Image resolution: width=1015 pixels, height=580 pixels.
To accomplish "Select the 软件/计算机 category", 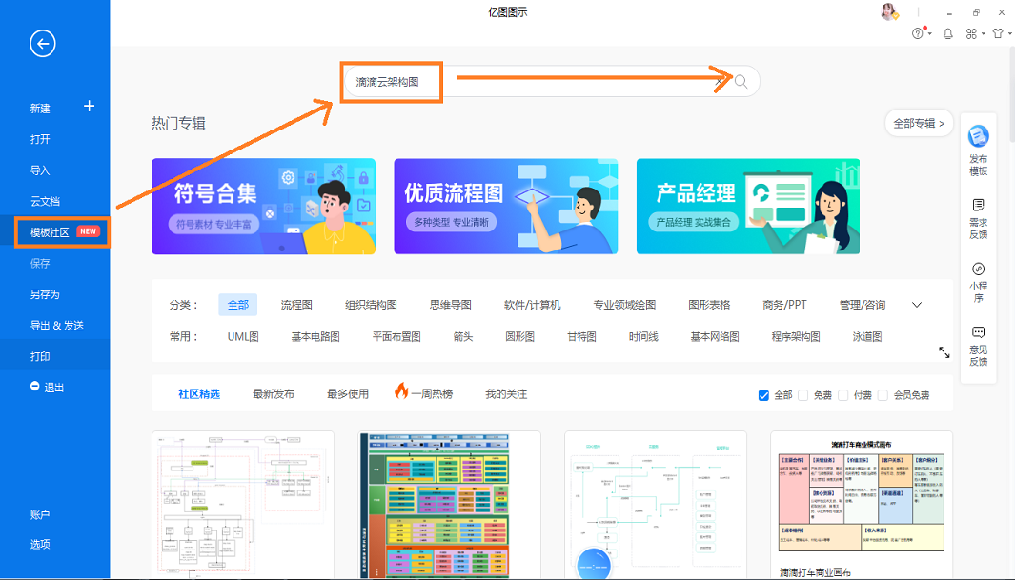I will tap(533, 305).
